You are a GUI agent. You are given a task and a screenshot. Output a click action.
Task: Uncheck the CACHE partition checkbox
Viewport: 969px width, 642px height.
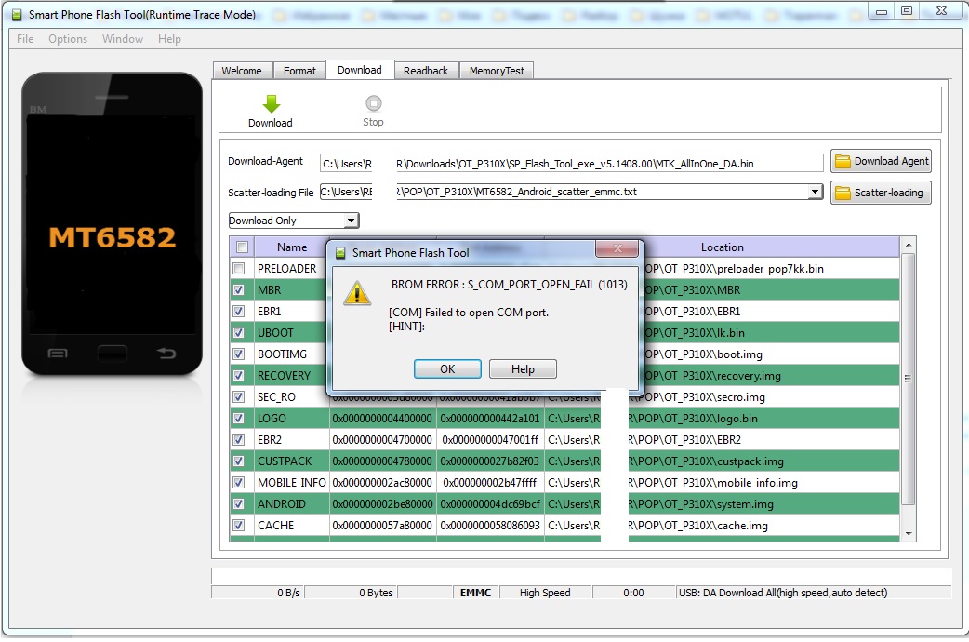(x=239, y=526)
